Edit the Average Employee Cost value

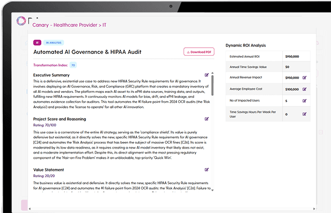(304, 89)
